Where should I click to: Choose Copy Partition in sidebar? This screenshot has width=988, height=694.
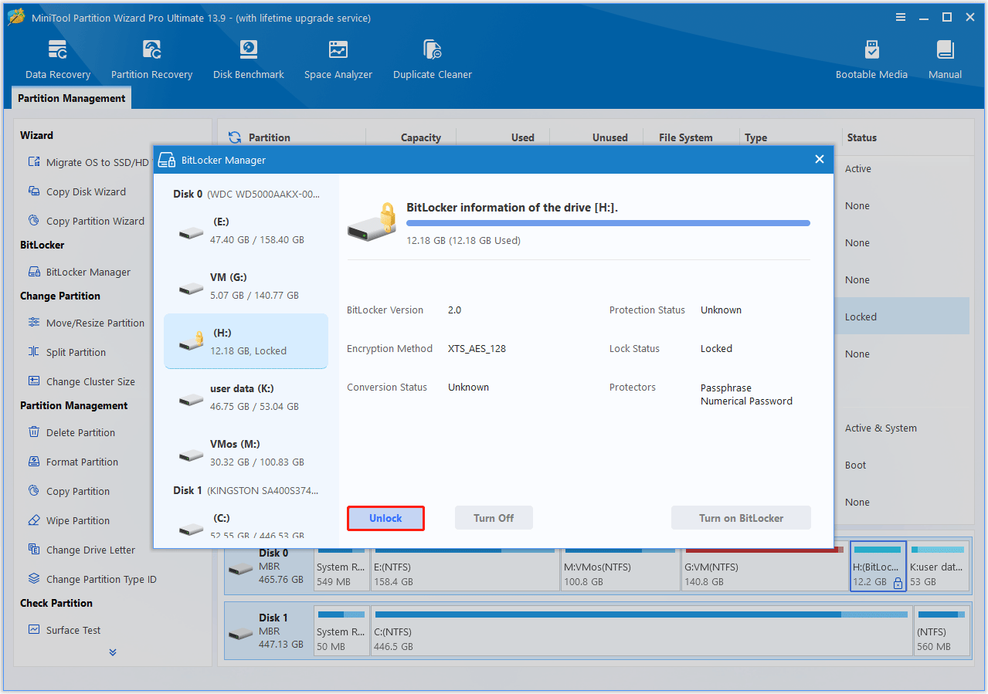coord(68,491)
